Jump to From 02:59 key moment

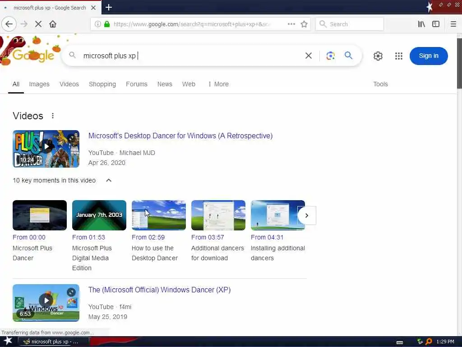tap(148, 237)
